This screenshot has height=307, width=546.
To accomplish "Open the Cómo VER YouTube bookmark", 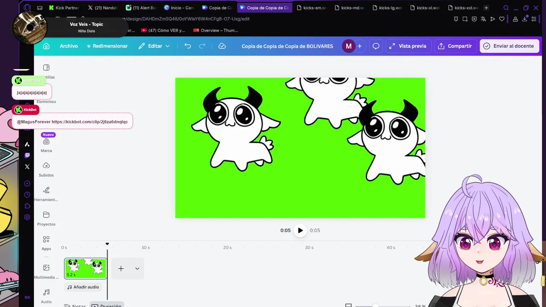I will [x=163, y=30].
